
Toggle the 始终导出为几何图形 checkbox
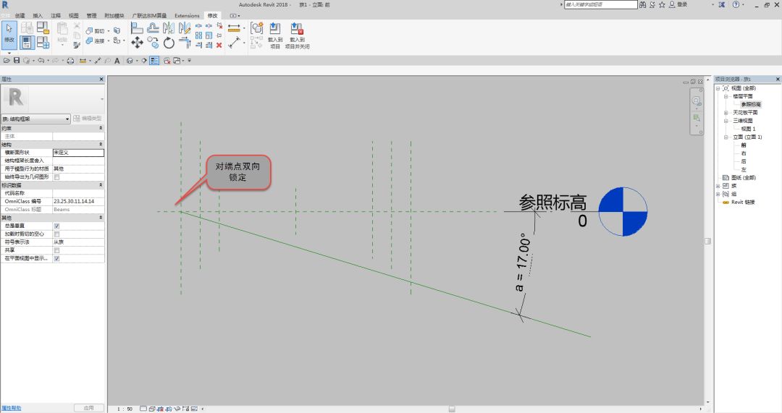[57, 177]
